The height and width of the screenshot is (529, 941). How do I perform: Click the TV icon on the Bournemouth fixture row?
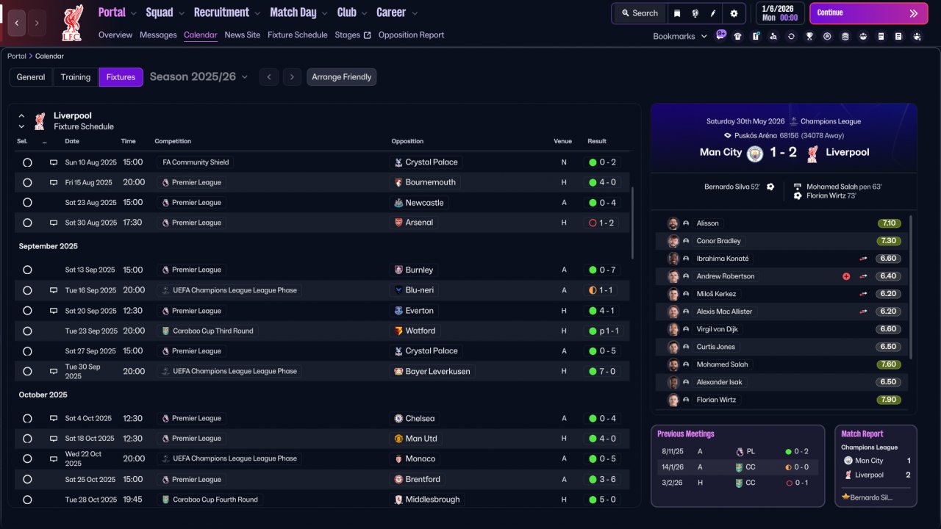(x=54, y=182)
